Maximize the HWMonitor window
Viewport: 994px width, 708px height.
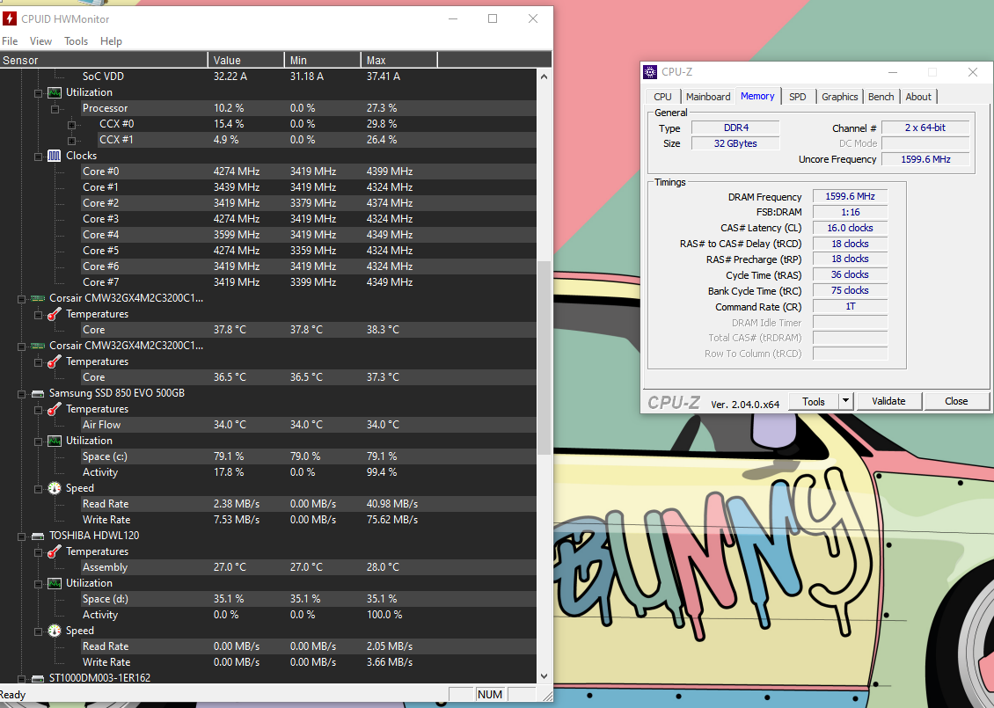(493, 18)
